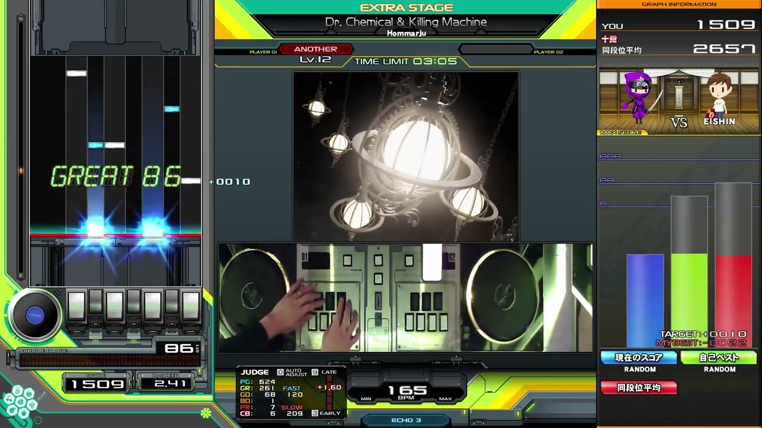Screen dimensions: 762x428
Task: Click the ECHO 3 effect label
Action: point(406,420)
